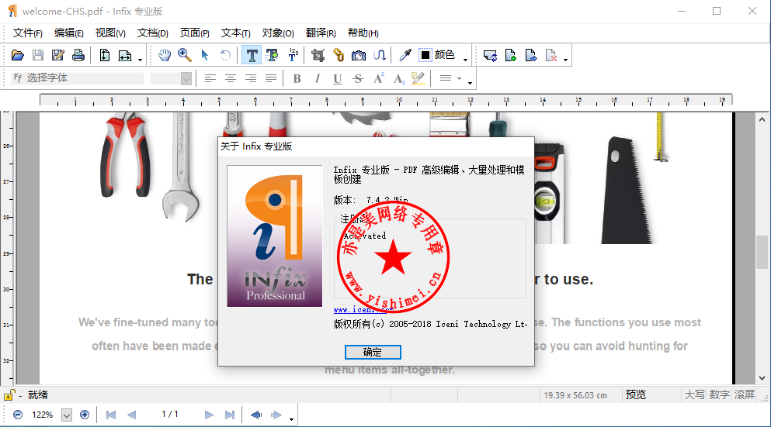The width and height of the screenshot is (771, 427).
Task: Expand the font size dropdown
Action: coord(186,78)
